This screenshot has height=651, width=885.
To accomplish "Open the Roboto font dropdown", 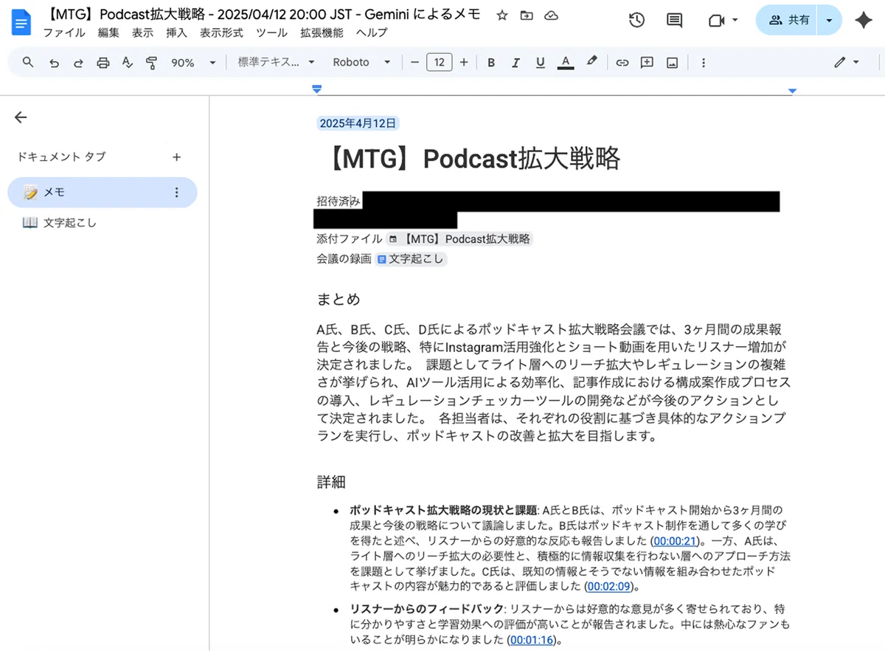I will pos(361,63).
